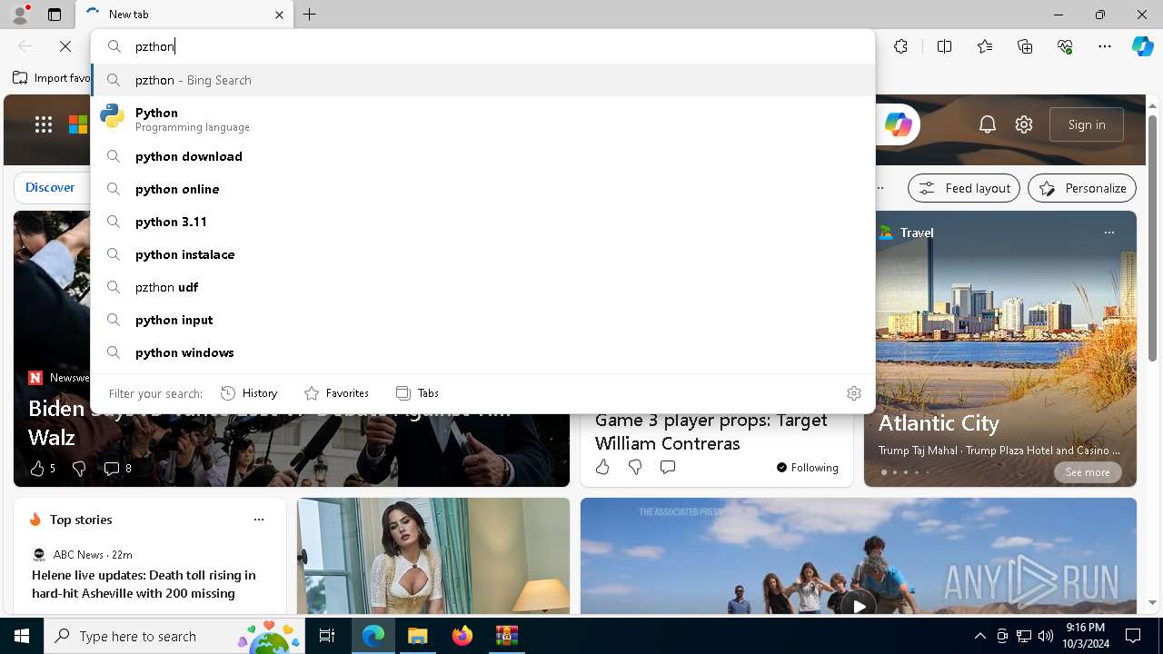1163x654 pixels.
Task: Open Helene live updates headline
Action: (x=144, y=584)
